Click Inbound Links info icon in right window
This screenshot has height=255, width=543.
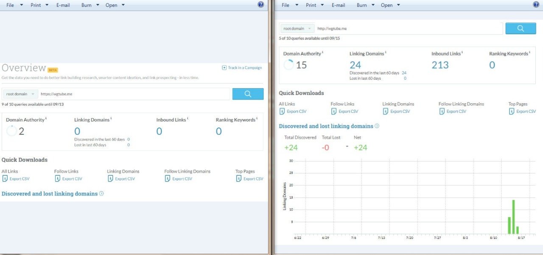coord(462,53)
